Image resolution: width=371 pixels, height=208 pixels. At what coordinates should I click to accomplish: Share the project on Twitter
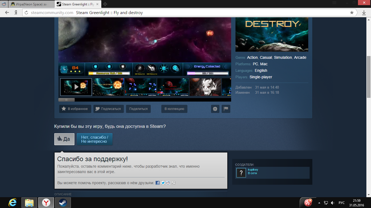point(163,183)
